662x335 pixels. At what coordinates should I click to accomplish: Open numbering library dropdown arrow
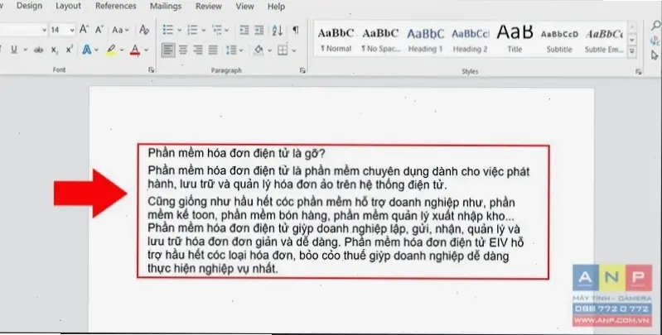point(204,30)
